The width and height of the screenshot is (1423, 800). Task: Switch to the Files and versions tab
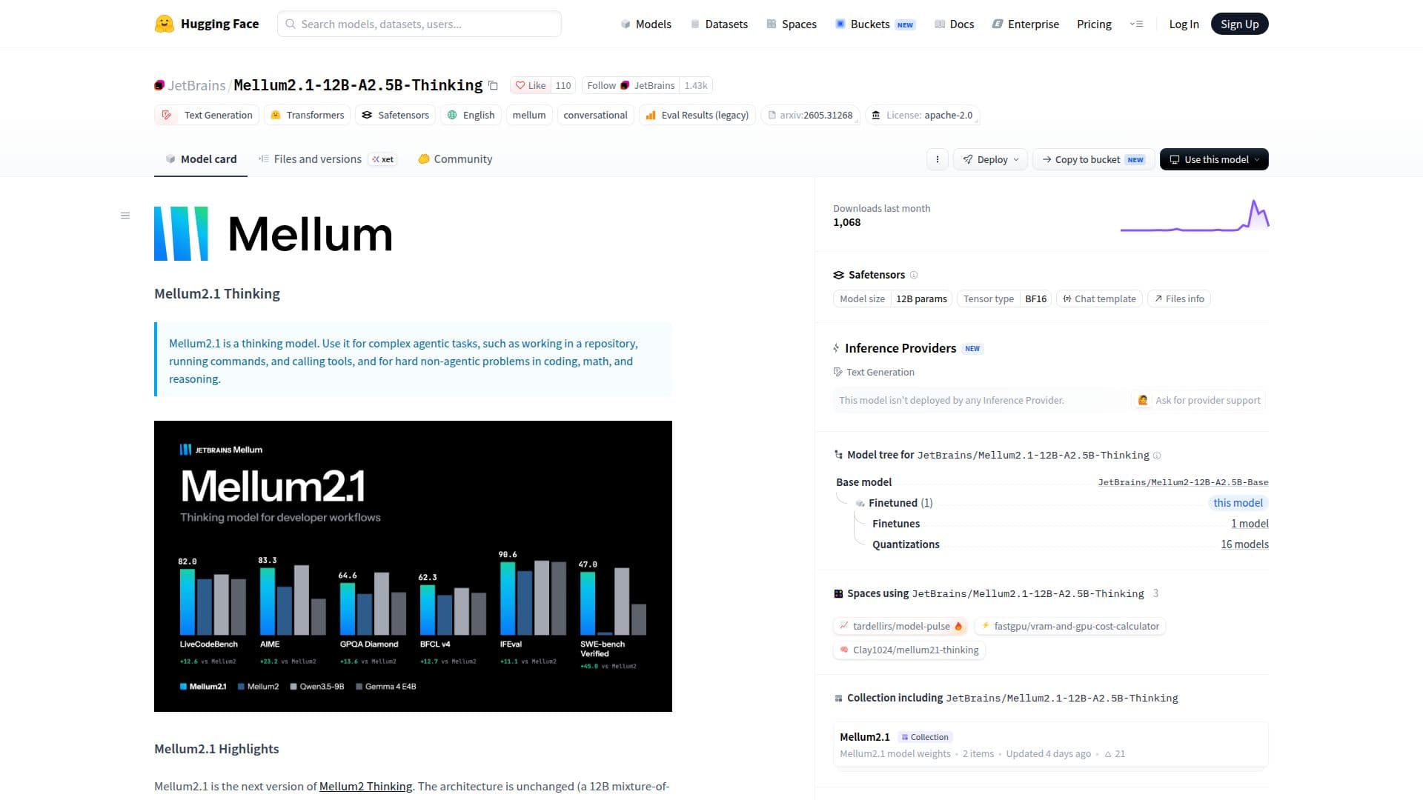pos(328,159)
